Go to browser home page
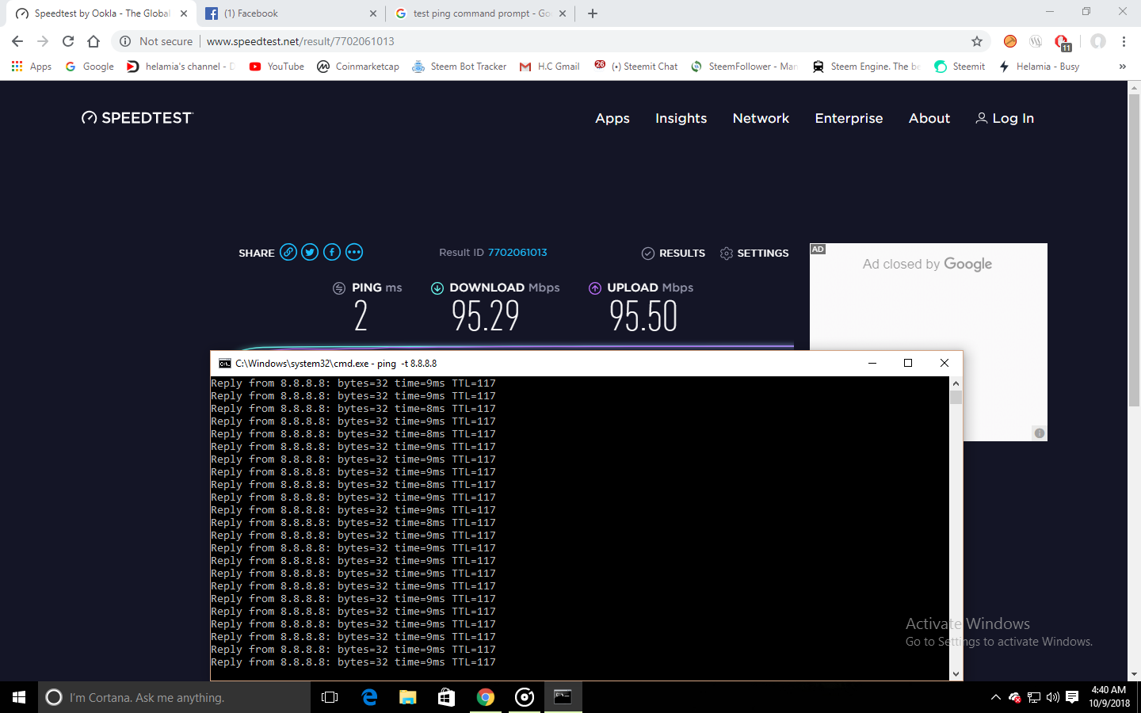The image size is (1141, 713). (93, 41)
